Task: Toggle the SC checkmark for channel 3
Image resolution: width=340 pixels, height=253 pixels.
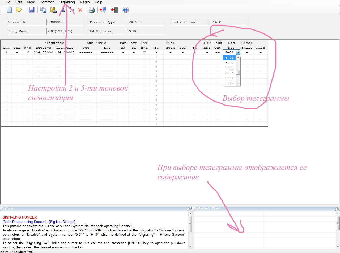Action: 157,62
